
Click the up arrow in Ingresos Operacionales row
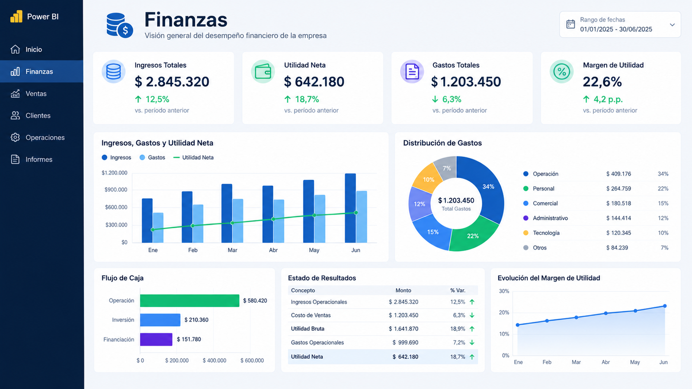coord(472,302)
